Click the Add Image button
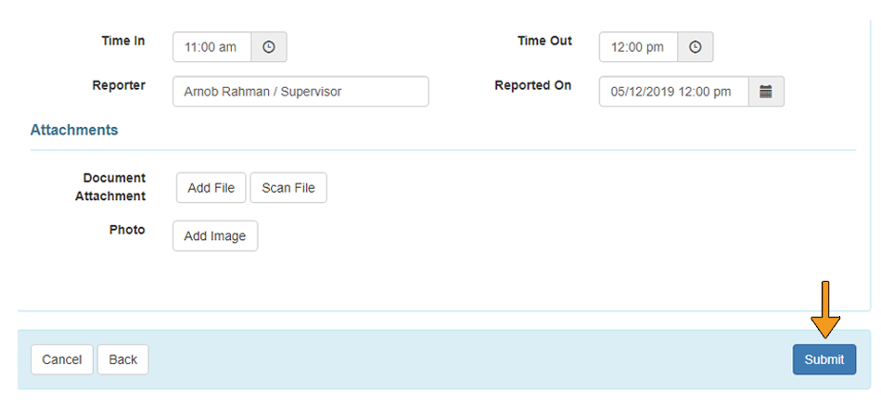The image size is (881, 417). 215,236
